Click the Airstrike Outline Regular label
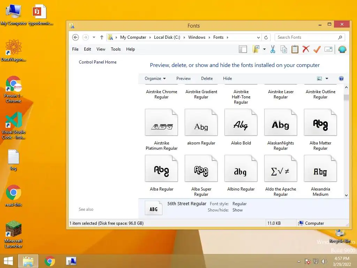357x268 pixels. [x=320, y=94]
